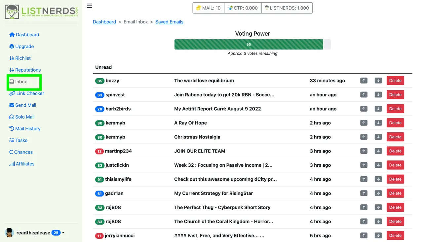
Task: Upvote the thisismylife dCity email
Action: tap(364, 179)
